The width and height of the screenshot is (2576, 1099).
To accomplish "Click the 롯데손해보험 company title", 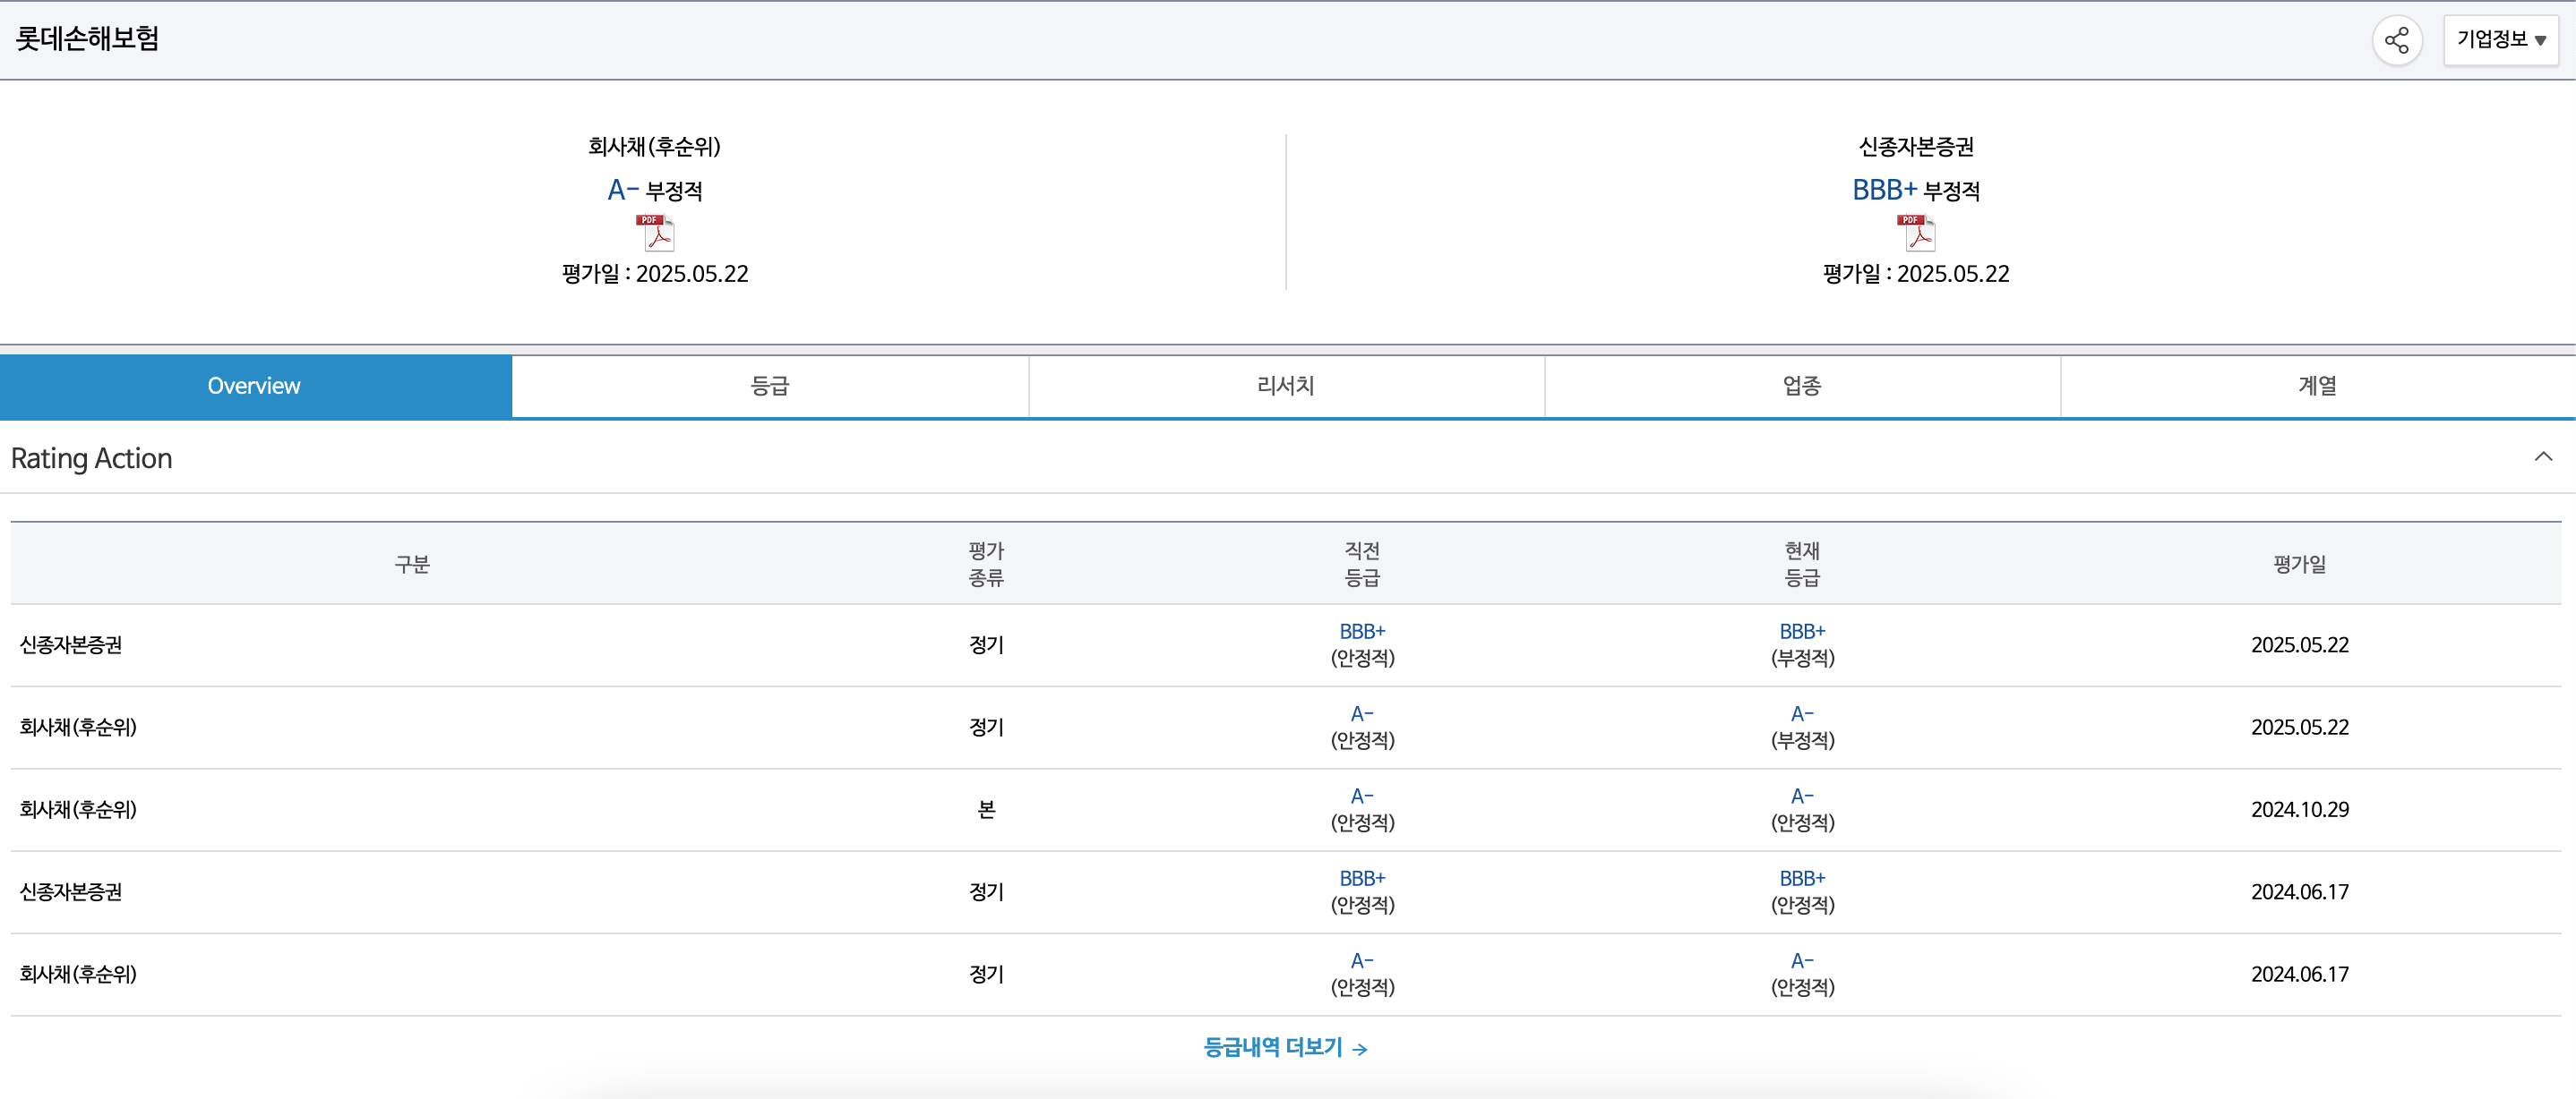I will (x=88, y=39).
